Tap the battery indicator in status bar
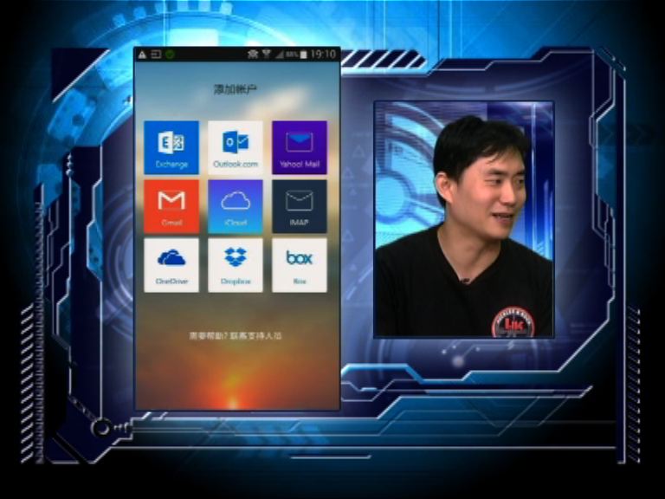Image resolution: width=665 pixels, height=499 pixels. click(x=303, y=55)
